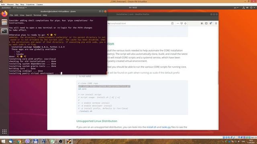Open the floppy disk icon on the taskbar
Screen dimensions: 257x144
[x=36, y=141]
